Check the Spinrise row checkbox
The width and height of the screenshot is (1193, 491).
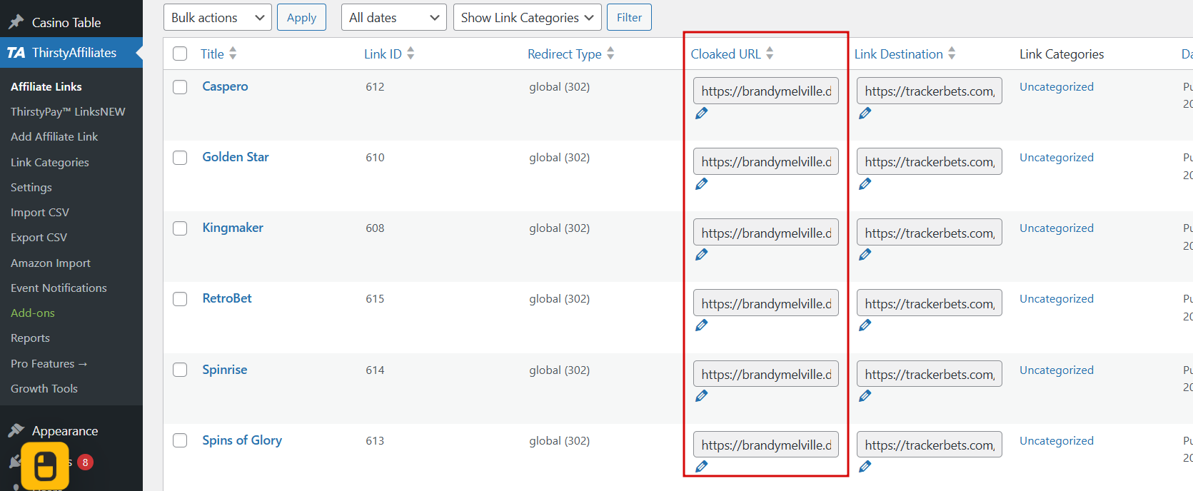pyautogui.click(x=180, y=370)
